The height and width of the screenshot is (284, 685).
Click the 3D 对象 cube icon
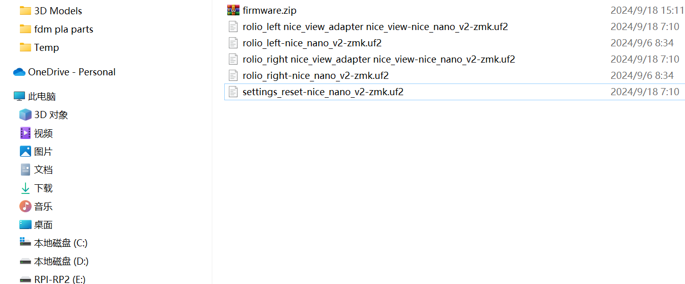25,115
